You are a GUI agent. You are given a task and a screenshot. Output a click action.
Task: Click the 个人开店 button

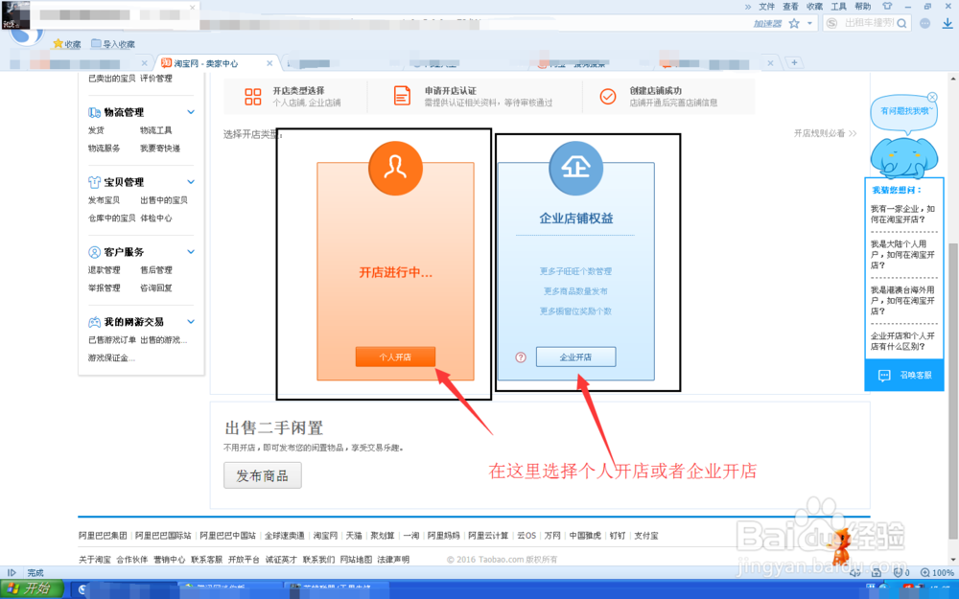(395, 357)
